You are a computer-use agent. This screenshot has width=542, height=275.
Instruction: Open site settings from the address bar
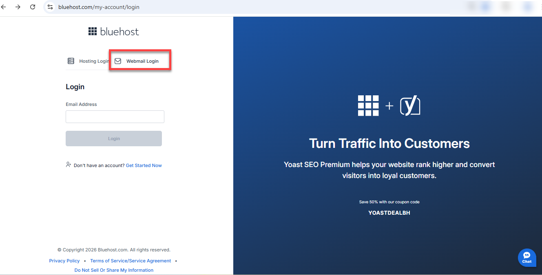(x=50, y=7)
